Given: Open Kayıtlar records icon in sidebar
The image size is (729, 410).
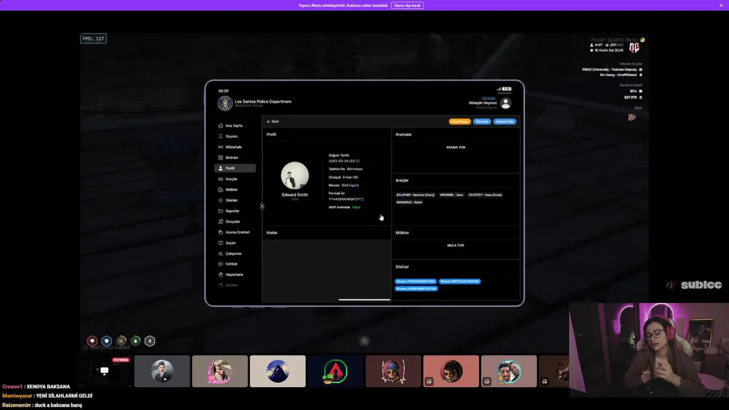Looking at the screenshot, I should pyautogui.click(x=220, y=285).
